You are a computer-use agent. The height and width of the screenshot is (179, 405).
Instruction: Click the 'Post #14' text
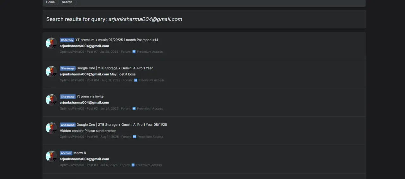coord(93,80)
